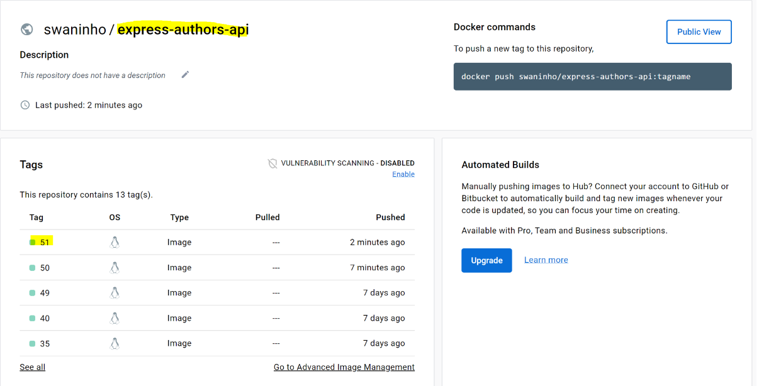Go to Advanced Image Management

(344, 367)
